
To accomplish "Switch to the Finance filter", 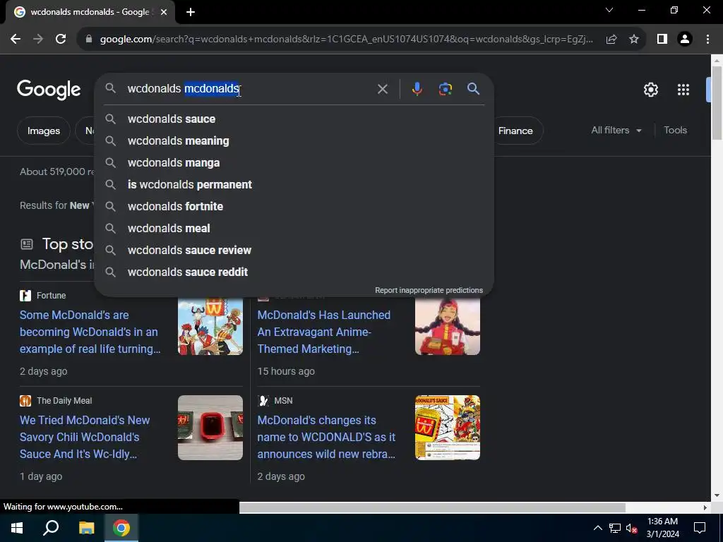I will (x=515, y=131).
